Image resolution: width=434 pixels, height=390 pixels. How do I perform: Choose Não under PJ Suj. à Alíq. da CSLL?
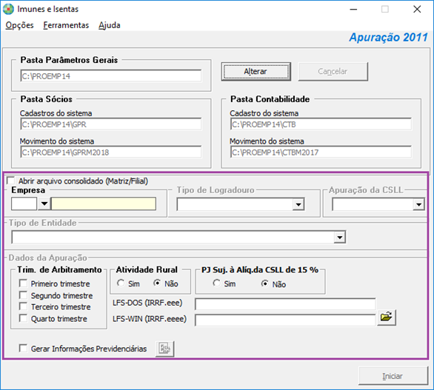click(x=265, y=283)
